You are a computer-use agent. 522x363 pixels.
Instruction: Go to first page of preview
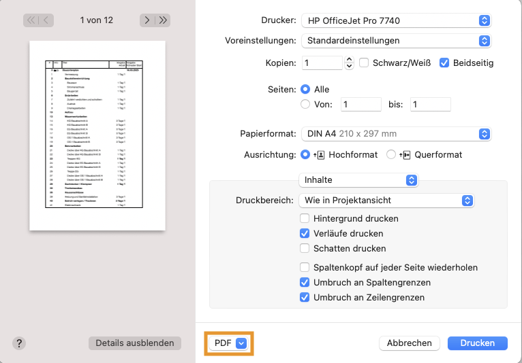point(31,20)
